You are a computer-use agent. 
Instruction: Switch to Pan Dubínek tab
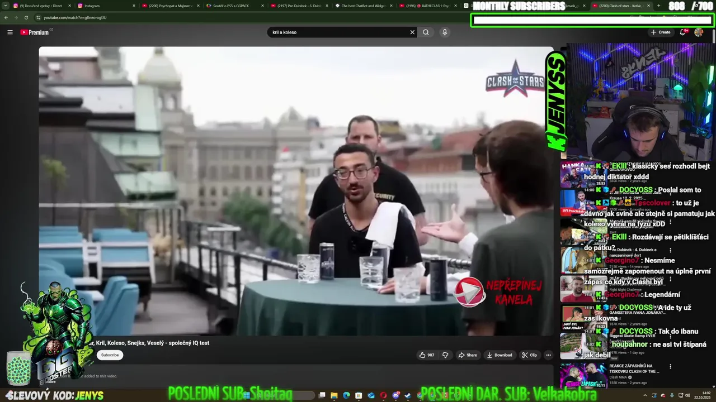point(299,6)
